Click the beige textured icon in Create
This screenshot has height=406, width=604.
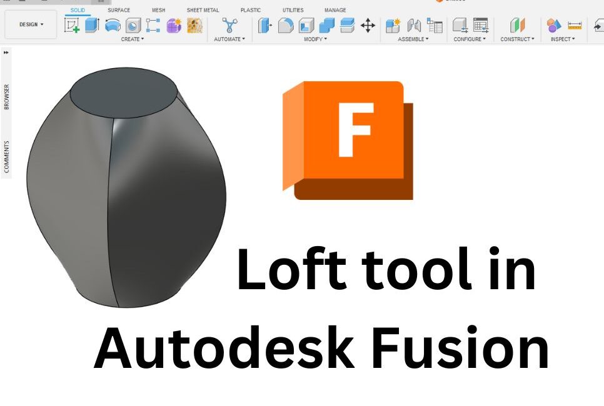(x=194, y=26)
